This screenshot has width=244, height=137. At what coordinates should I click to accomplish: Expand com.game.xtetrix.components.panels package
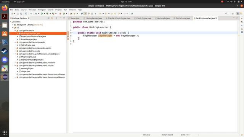(x=15, y=48)
